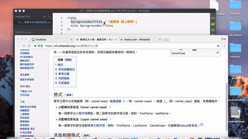Open 特殊頁面 in the tools sidebar
248x139 pixels.
[25, 117]
